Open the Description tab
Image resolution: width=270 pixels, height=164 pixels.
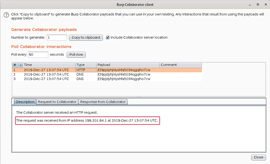[25, 102]
